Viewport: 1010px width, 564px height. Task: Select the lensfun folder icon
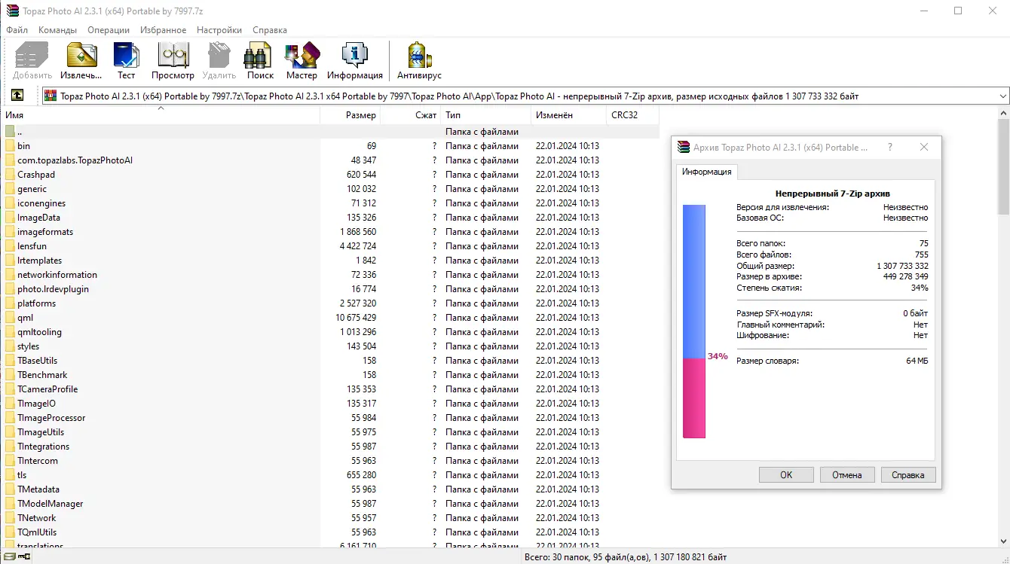pos(10,245)
